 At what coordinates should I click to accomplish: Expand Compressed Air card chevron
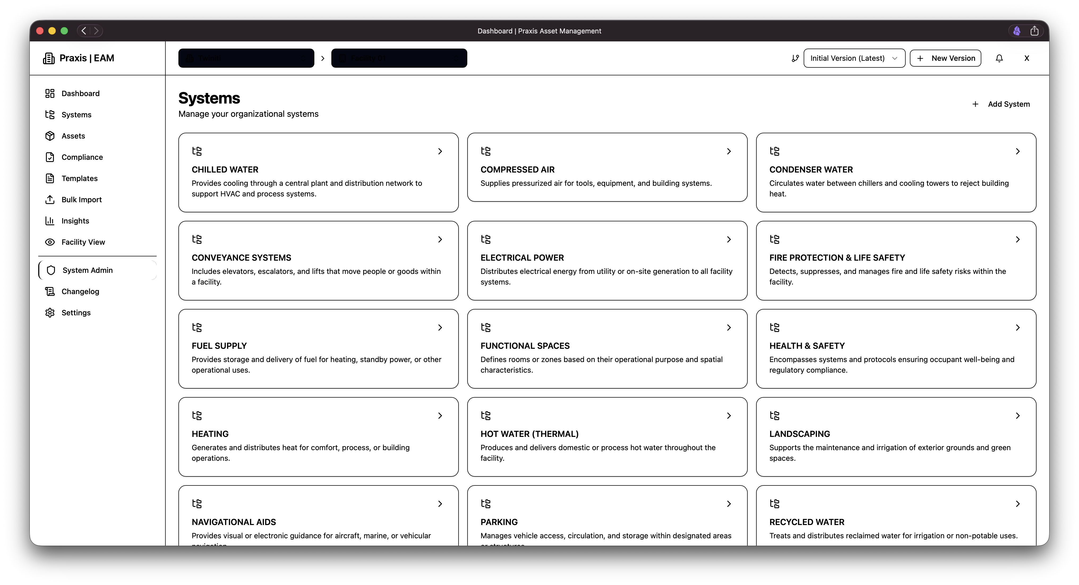[729, 151]
